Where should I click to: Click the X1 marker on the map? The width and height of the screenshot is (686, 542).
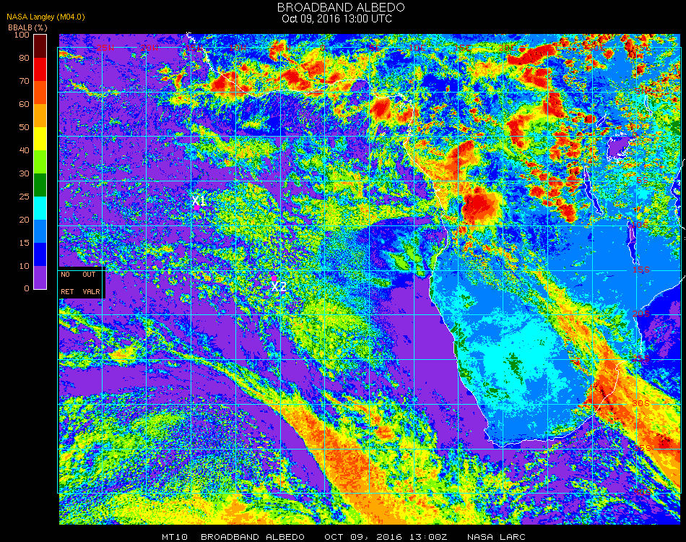(199, 201)
